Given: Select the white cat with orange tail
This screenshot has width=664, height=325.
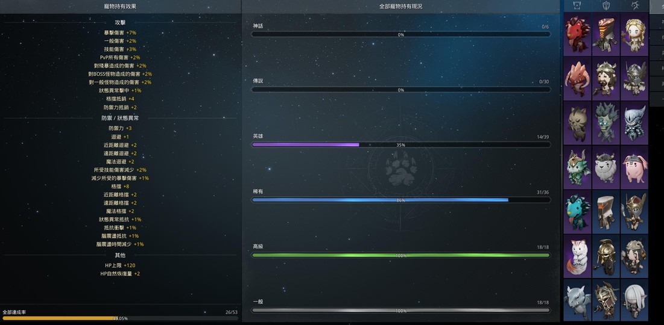Looking at the screenshot, I should click(577, 256).
